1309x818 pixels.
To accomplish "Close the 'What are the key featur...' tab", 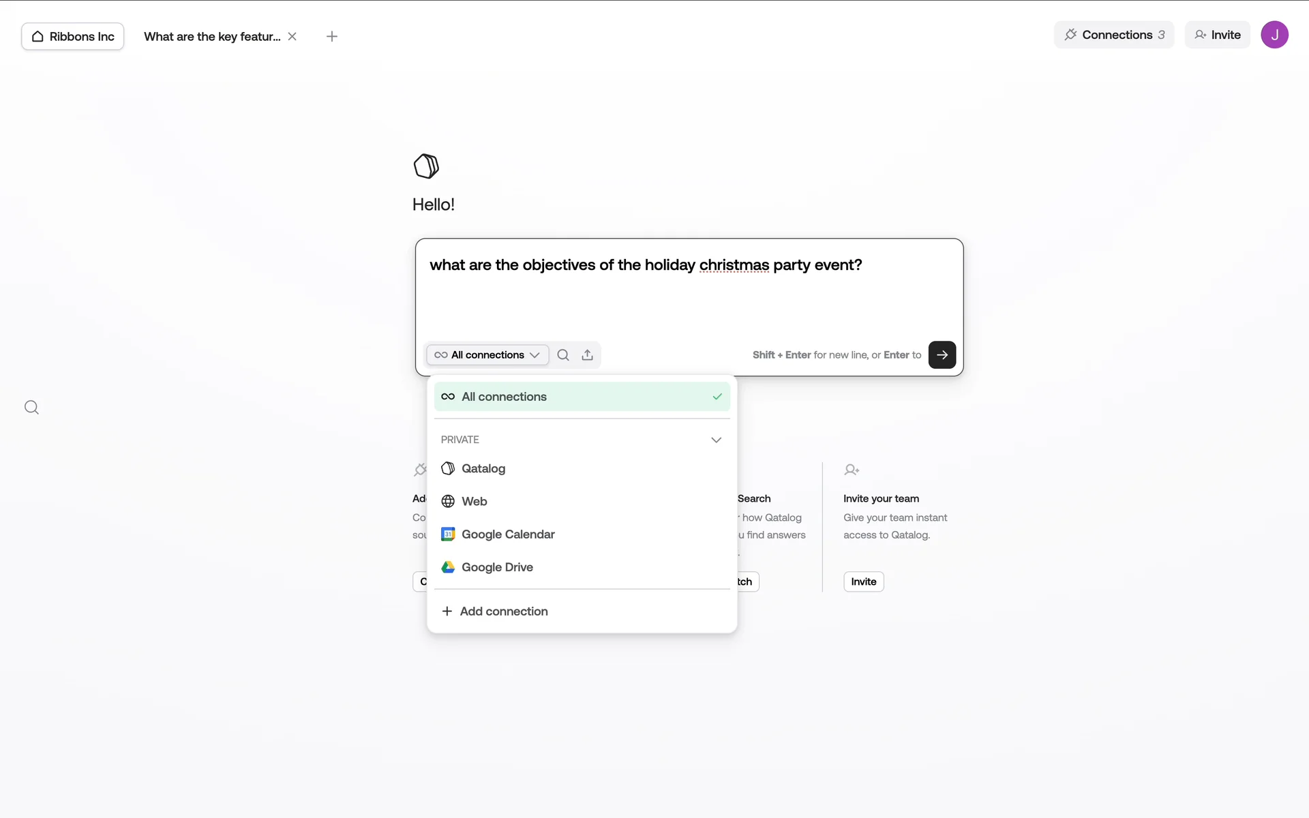I will click(292, 37).
